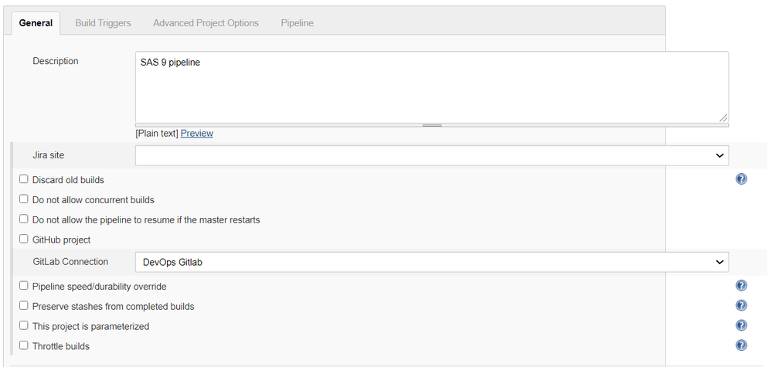The width and height of the screenshot is (772, 367).
Task: Open the Jira site dropdown
Action: 432,155
